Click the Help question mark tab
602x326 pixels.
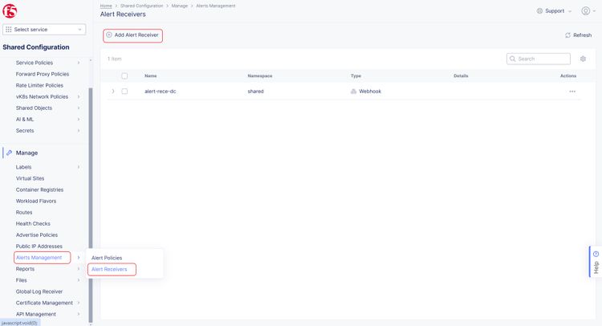[596, 262]
